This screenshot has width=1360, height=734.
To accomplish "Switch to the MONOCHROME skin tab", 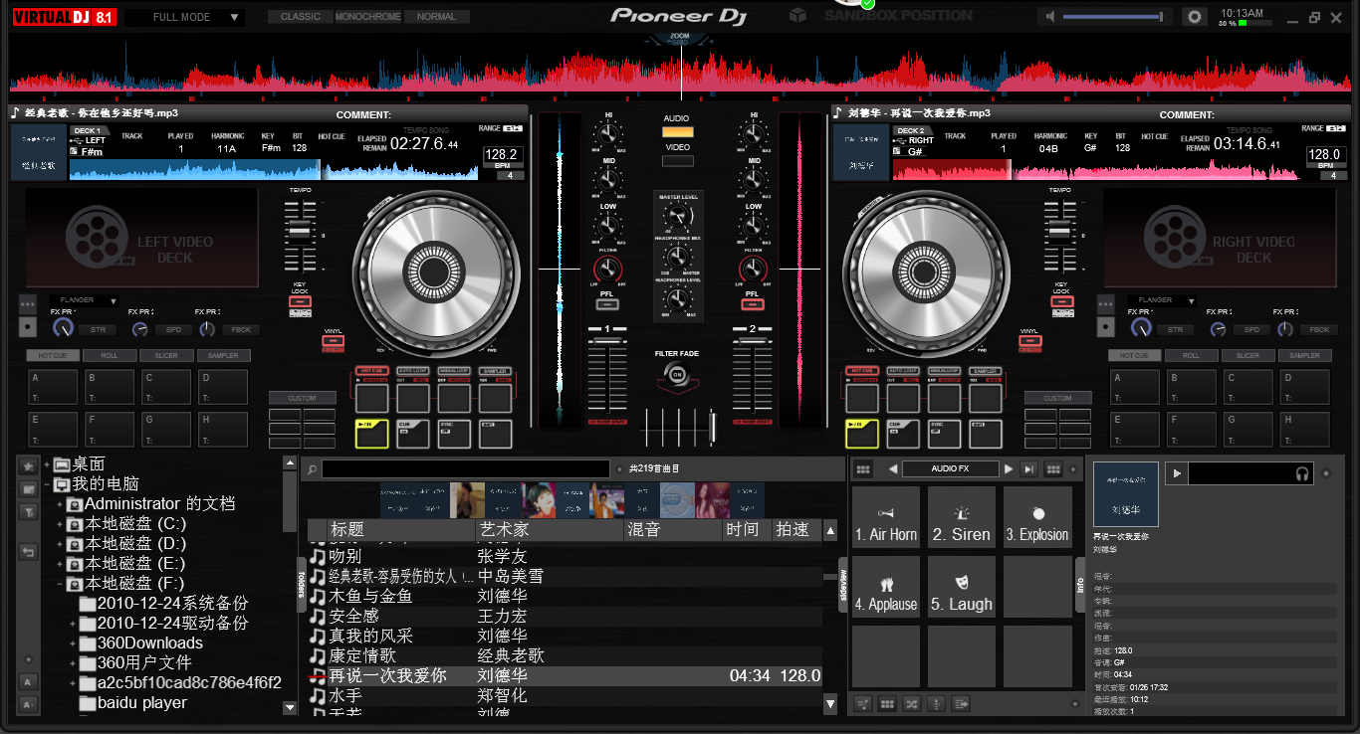I will point(368,17).
